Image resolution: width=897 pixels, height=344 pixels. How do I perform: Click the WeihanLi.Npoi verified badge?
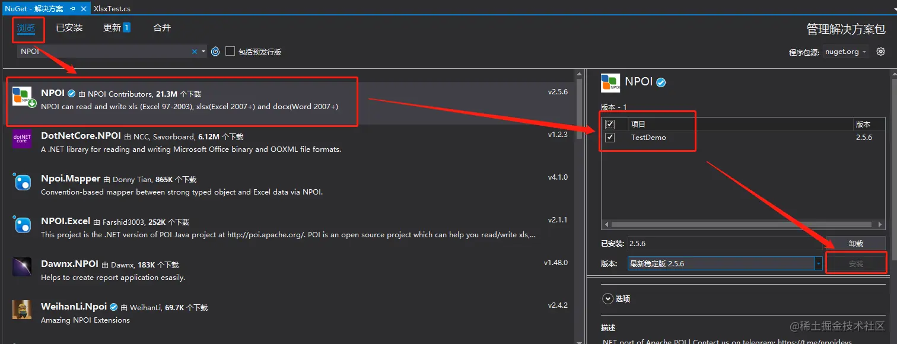point(114,307)
